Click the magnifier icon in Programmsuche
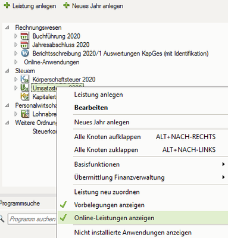Image resolution: width=228 pixels, height=238 pixels. click(2, 219)
